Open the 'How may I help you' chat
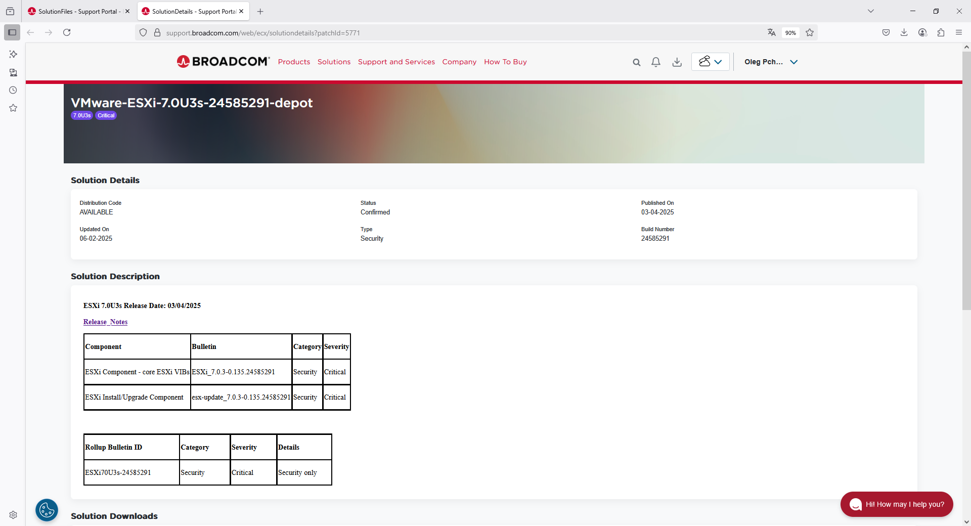 (897, 504)
